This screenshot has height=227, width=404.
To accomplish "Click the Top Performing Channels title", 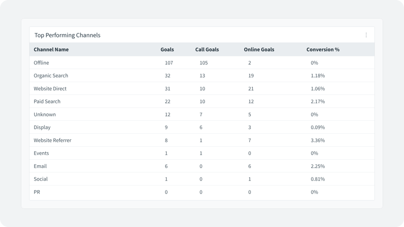I will pyautogui.click(x=67, y=35).
